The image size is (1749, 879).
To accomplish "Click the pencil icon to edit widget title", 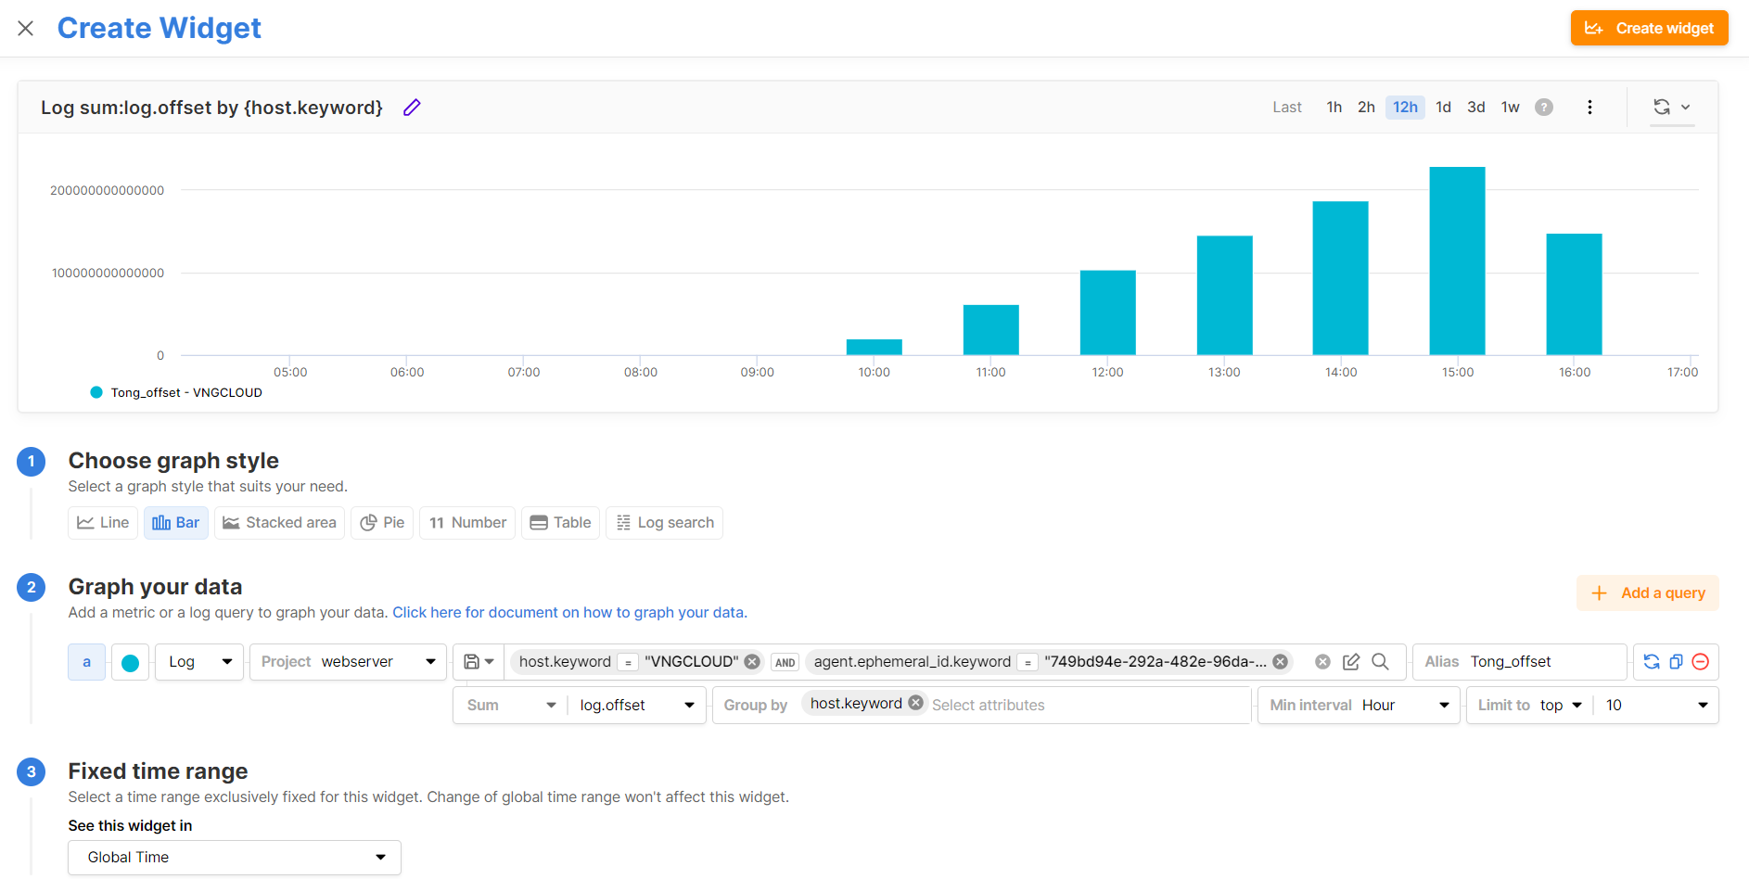I will pyautogui.click(x=412, y=108).
